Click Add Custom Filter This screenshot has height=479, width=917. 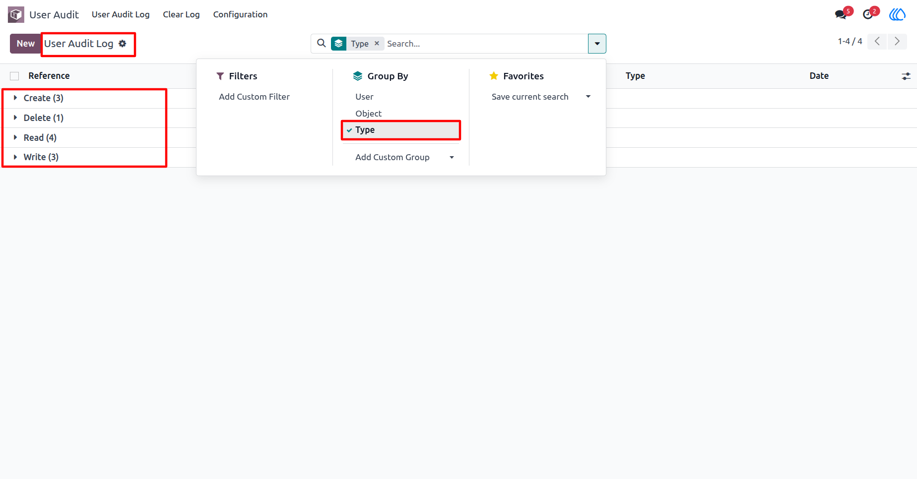(254, 97)
